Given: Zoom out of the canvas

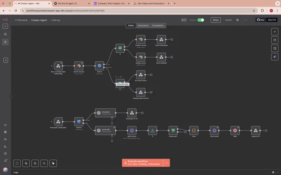Looking at the screenshot, I should 35,163.
